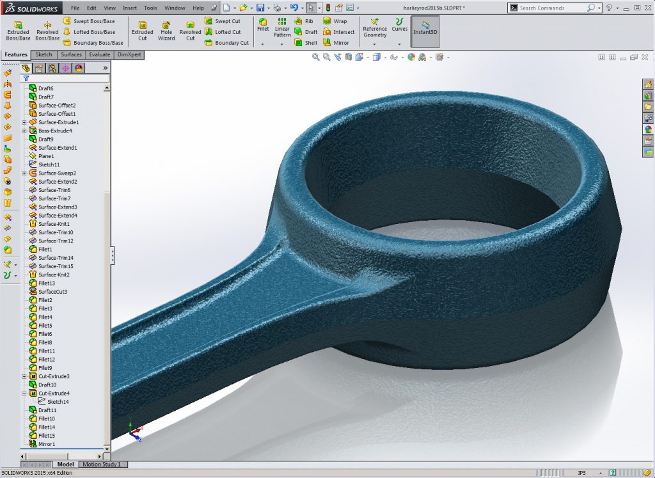Click the Zoom to Fit icon
655x478 pixels.
click(x=315, y=58)
